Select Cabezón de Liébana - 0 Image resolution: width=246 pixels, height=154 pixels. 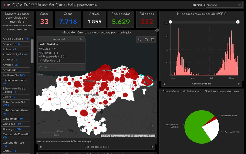click(x=15, y=112)
